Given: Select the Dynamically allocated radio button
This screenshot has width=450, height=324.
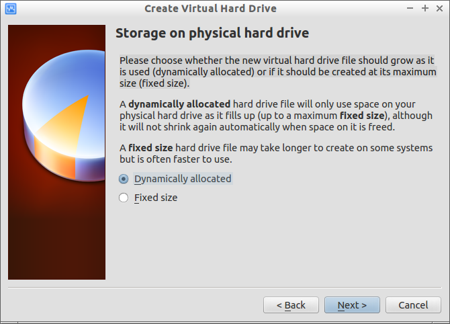Looking at the screenshot, I should [x=124, y=179].
